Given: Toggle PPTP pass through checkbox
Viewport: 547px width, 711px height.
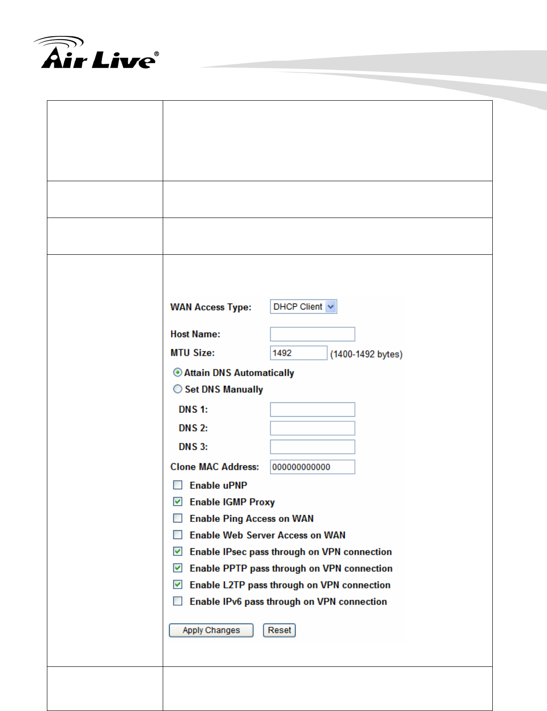Looking at the screenshot, I should pos(177,568).
